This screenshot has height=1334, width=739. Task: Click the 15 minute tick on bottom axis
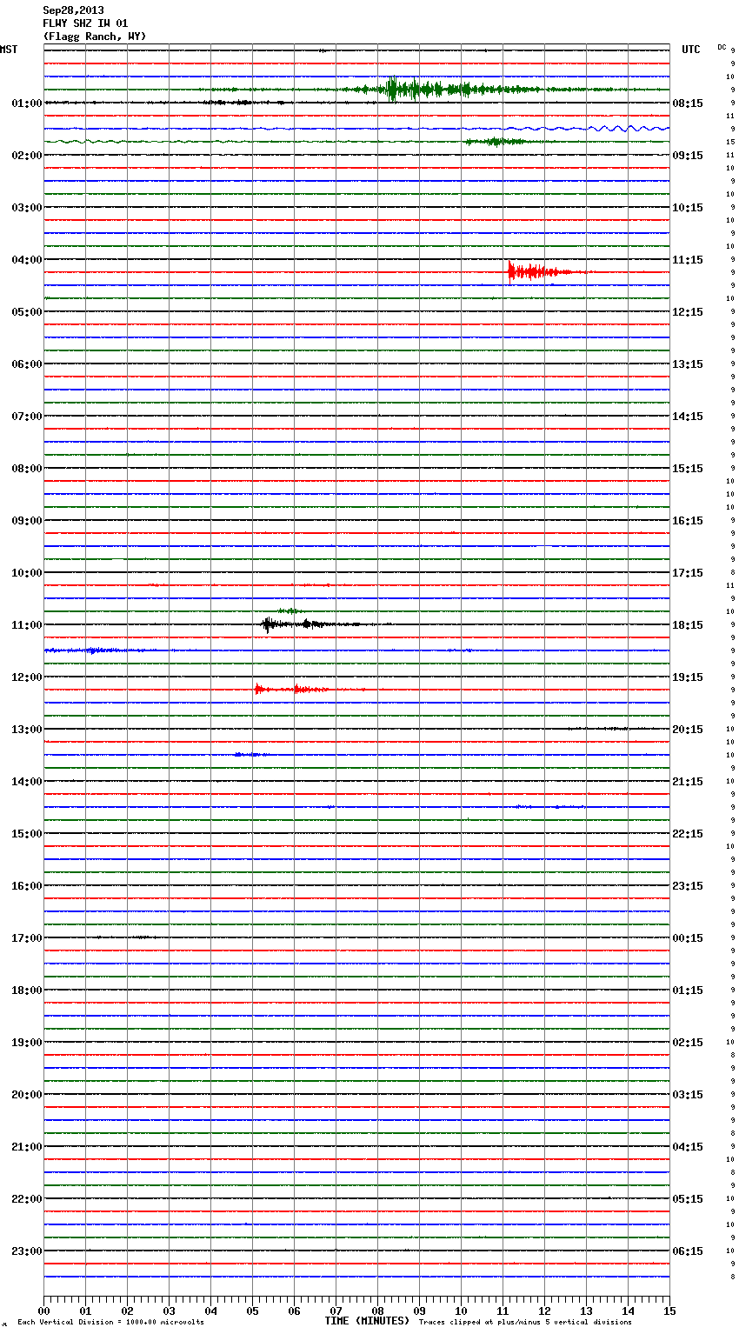[x=669, y=1311]
